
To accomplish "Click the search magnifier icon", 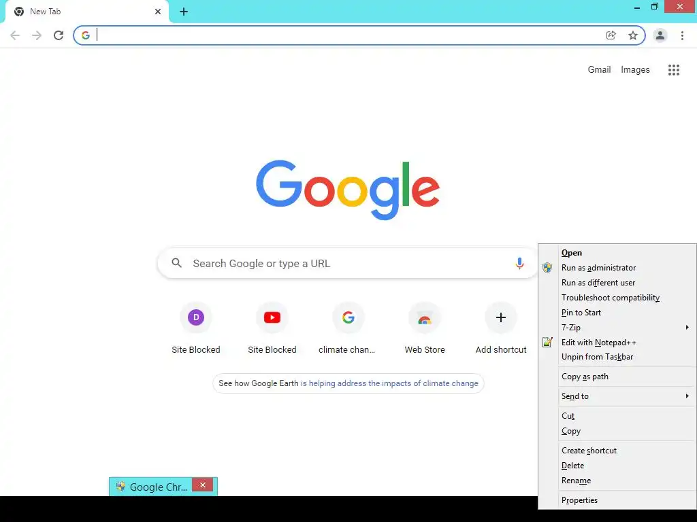I will [176, 263].
